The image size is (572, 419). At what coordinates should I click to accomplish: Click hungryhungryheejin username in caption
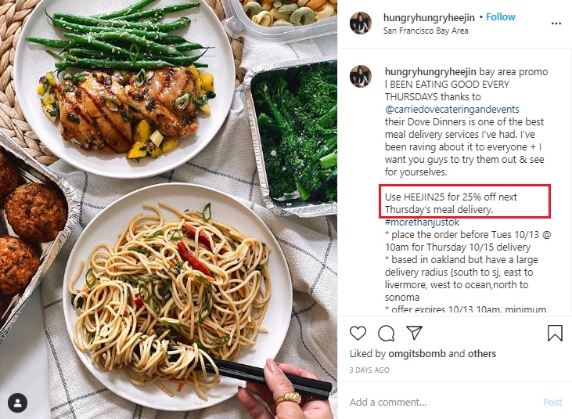coord(430,72)
